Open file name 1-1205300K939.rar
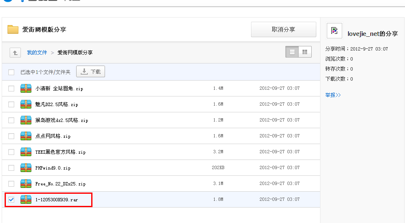This screenshot has height=223, width=405. coord(56,200)
